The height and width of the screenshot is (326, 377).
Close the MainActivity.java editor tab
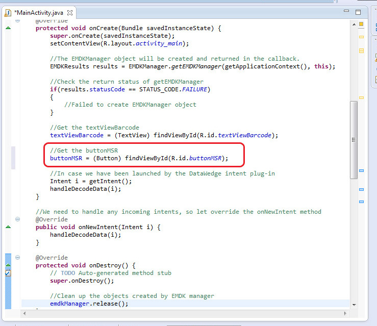coord(70,12)
